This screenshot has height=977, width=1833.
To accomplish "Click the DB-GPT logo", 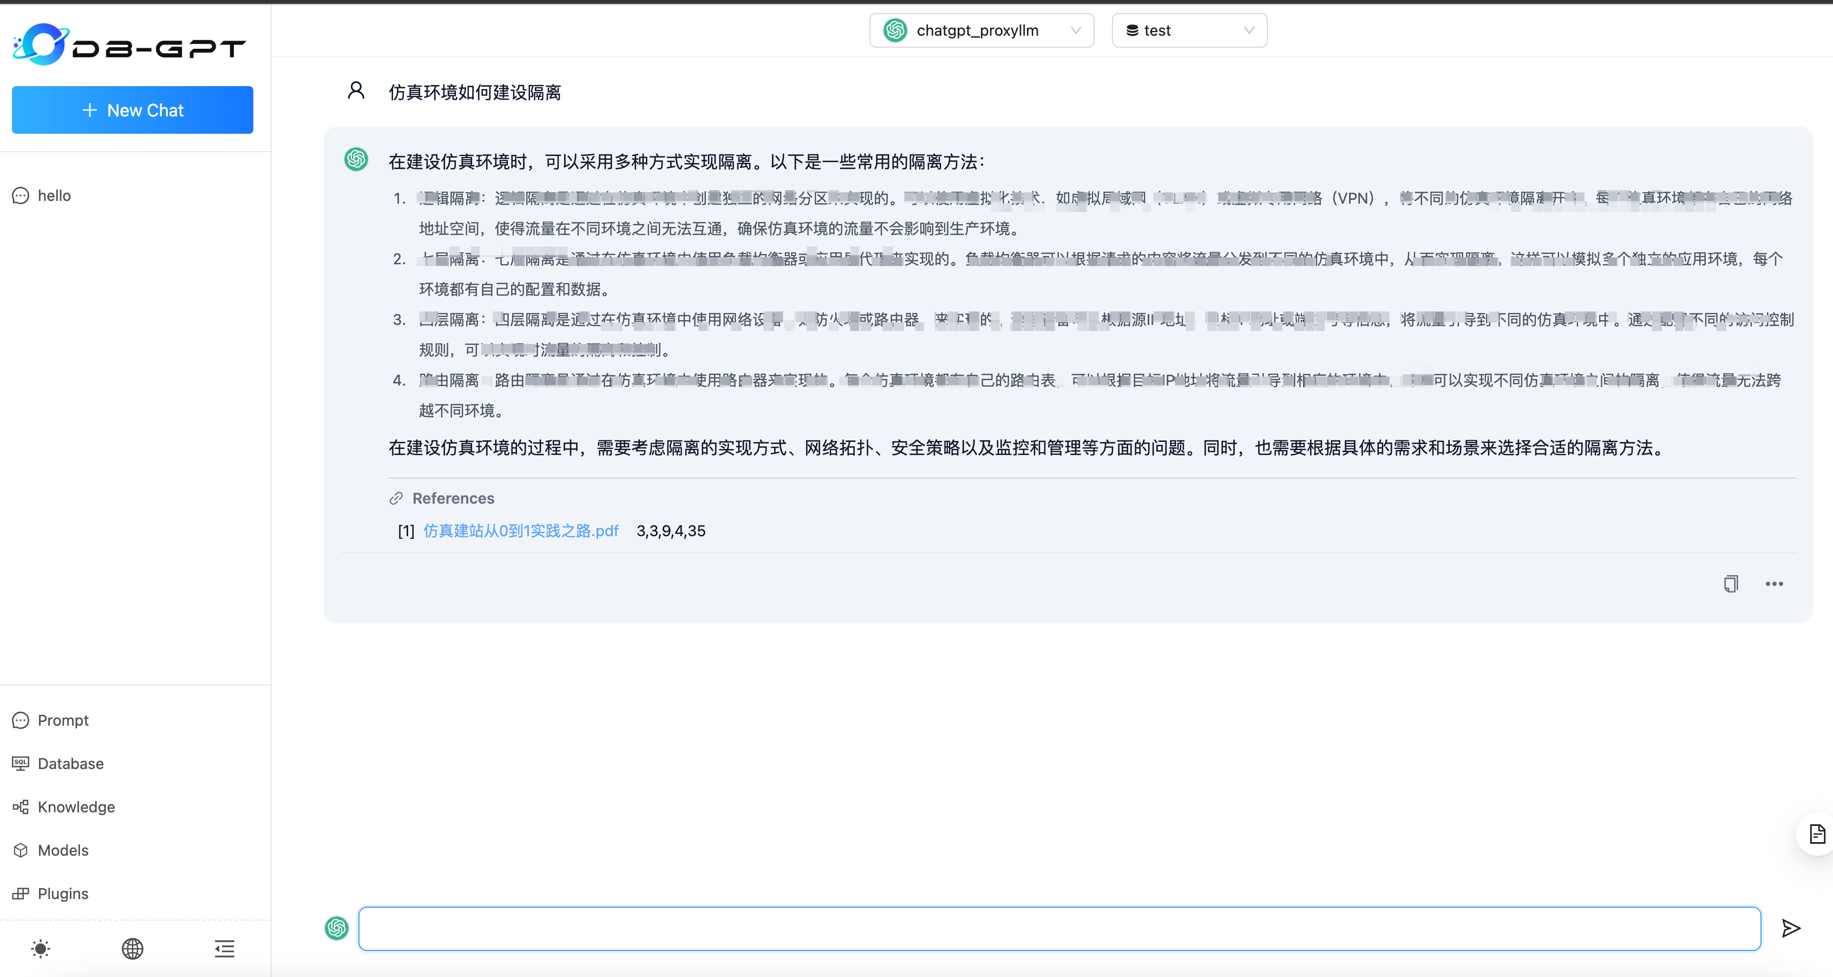I will [x=129, y=45].
